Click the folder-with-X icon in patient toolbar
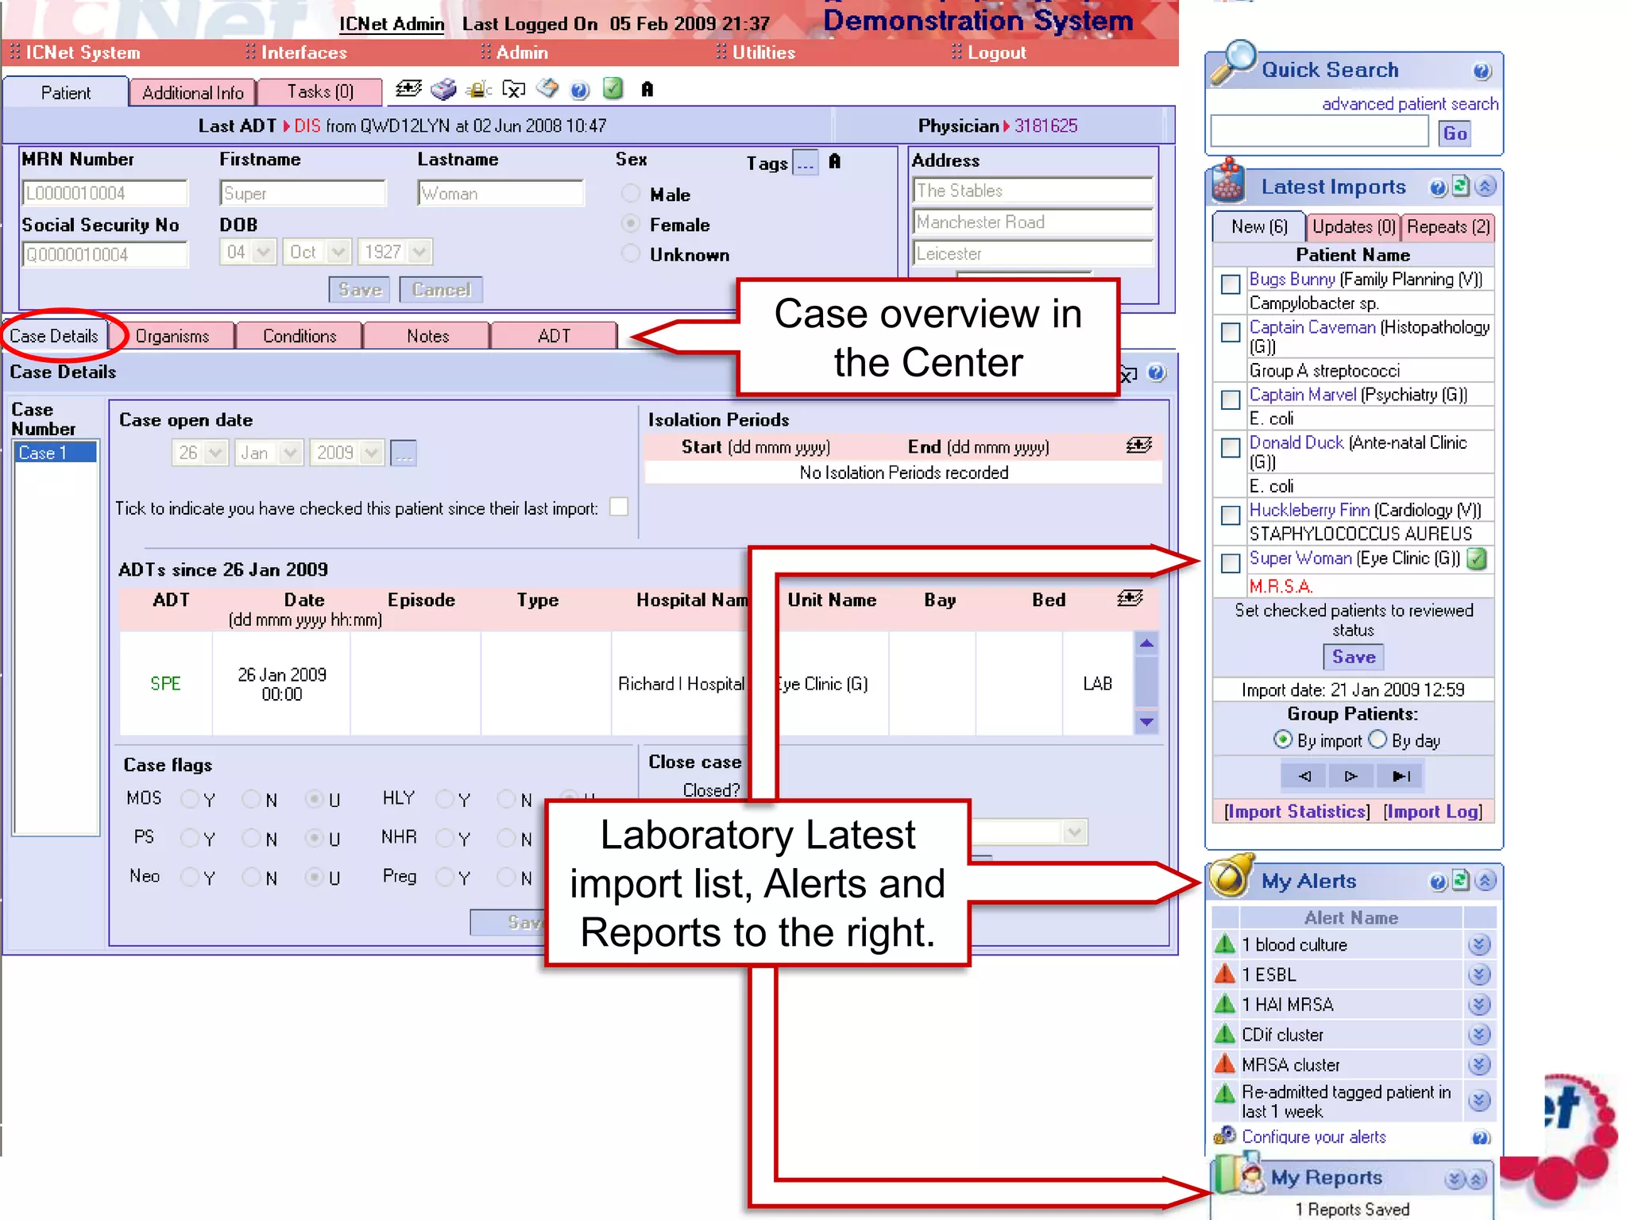1627x1220 pixels. 514,89
